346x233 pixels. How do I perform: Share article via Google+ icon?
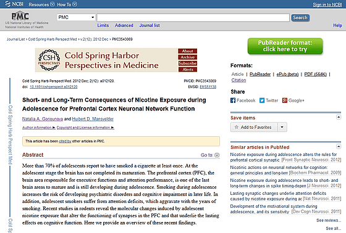point(285,100)
